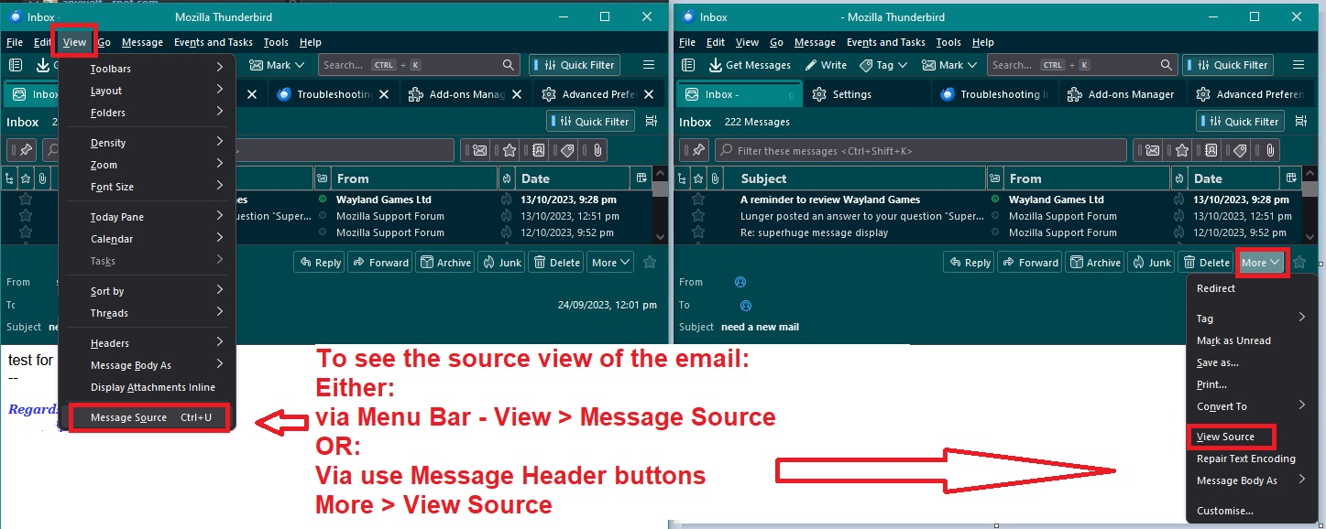Click Junk button in left window
Viewport: 1326px width, 529px height.
pyautogui.click(x=502, y=263)
